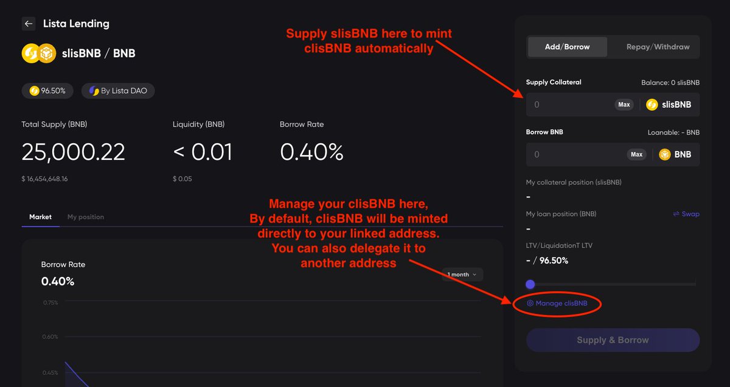Click the Lista DAO logo icon

click(x=94, y=91)
